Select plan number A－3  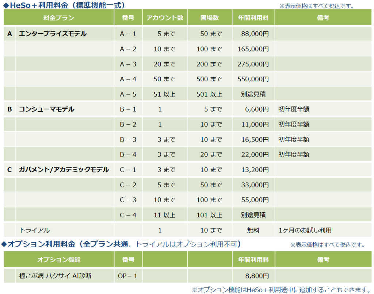tap(128, 64)
